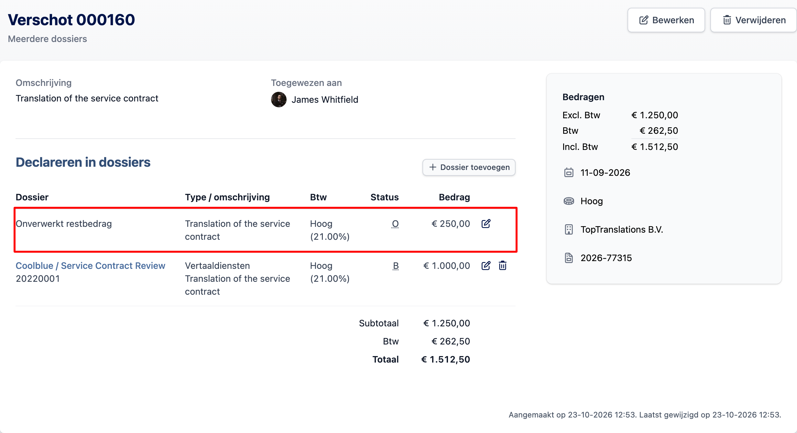Click the Verwijderen button
797x433 pixels.
click(x=754, y=20)
